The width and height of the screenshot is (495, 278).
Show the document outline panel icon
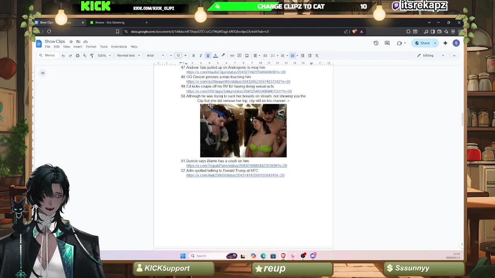click(x=43, y=73)
